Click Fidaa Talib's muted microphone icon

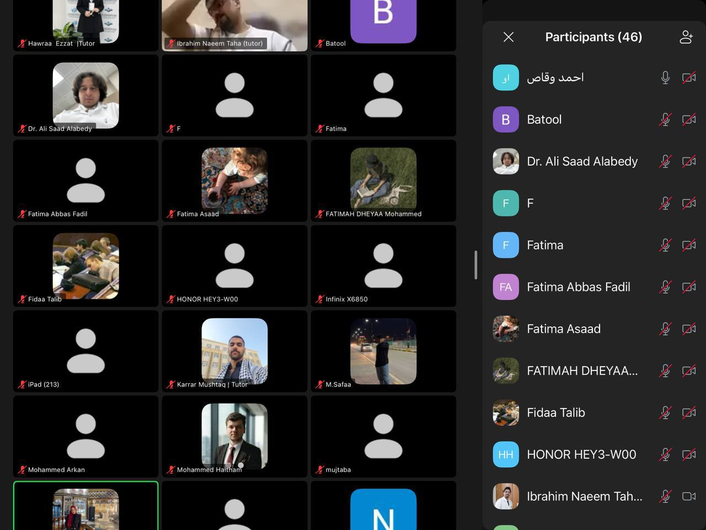[665, 413]
